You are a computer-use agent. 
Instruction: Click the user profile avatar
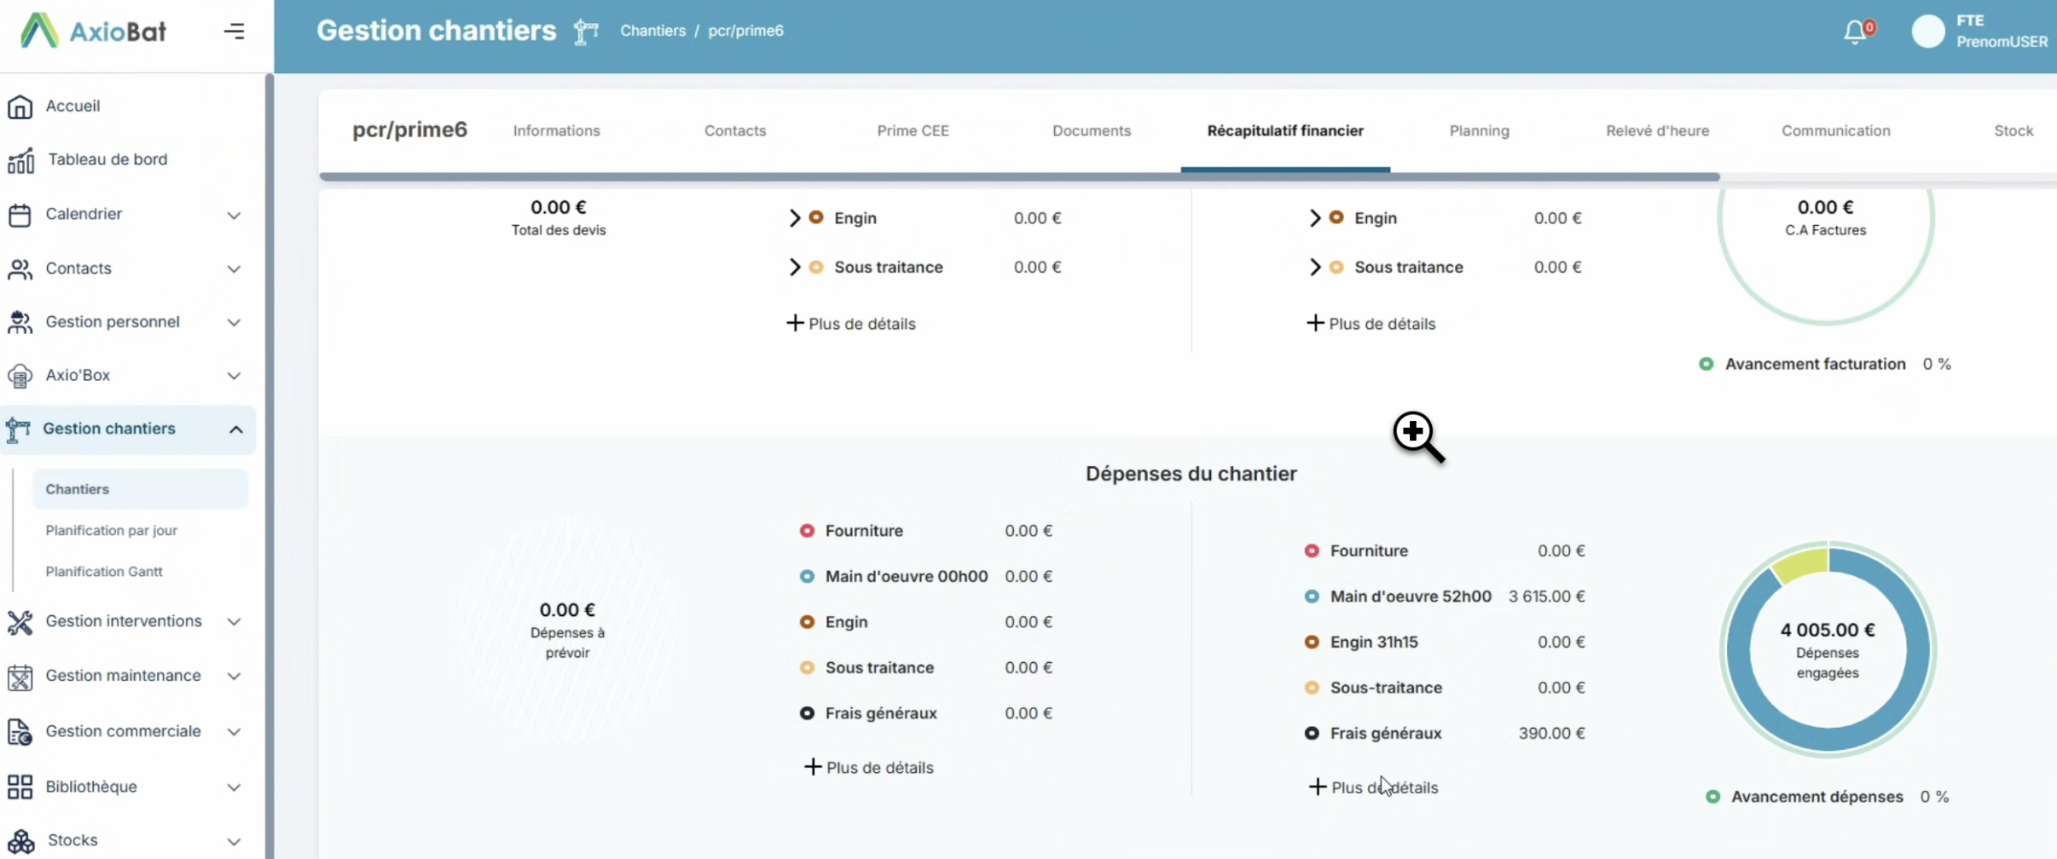[1927, 32]
